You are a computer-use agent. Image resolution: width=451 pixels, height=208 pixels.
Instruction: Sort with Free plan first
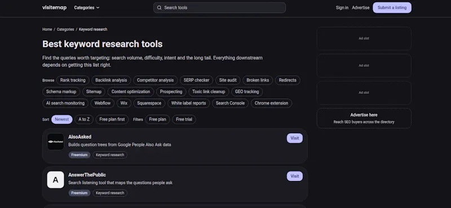112,119
